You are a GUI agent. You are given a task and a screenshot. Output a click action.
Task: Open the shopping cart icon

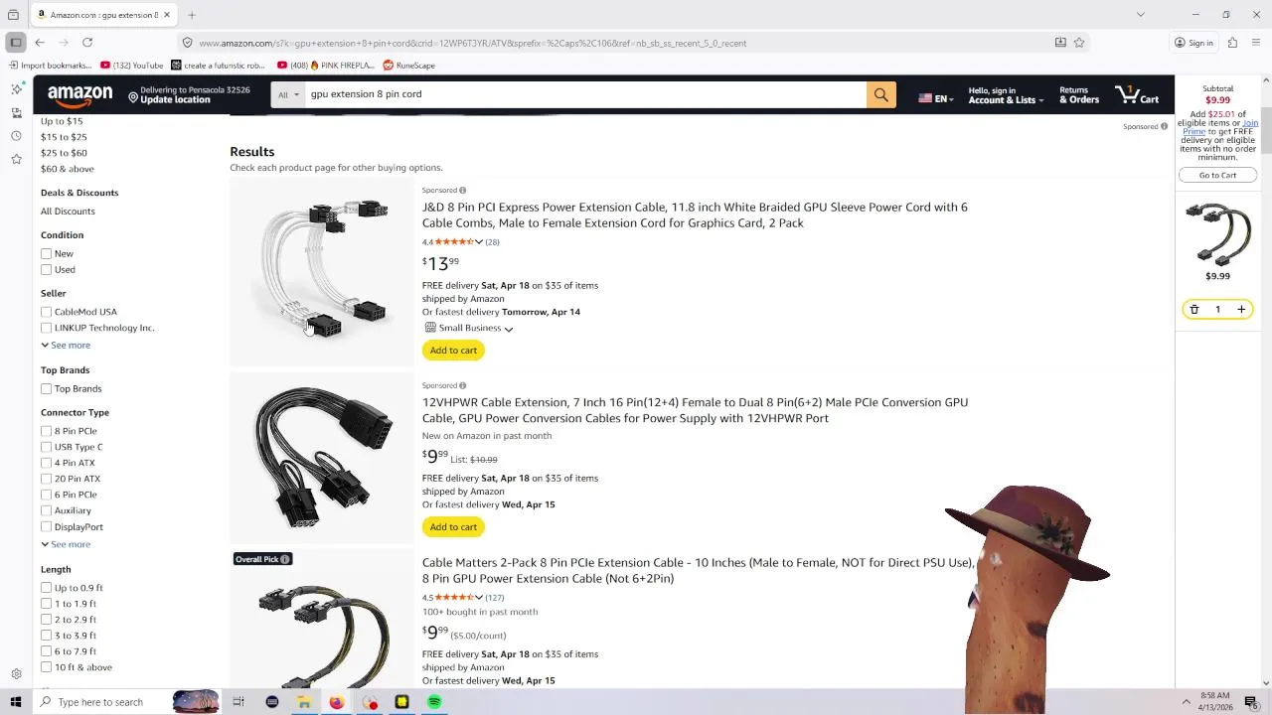[x=1137, y=94]
